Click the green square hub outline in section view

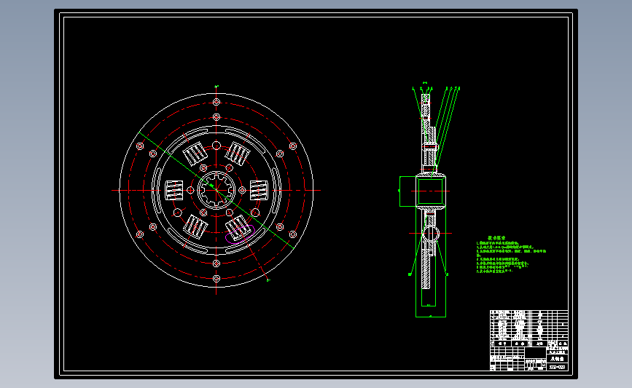tap(431, 191)
